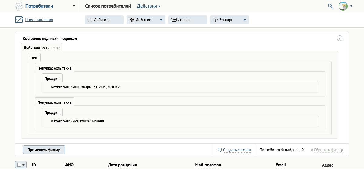Click the Категория: Косметика/Гигиена condition
364x172 pixels.
(x=77, y=121)
